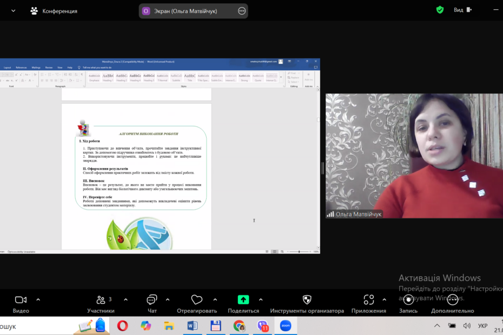503x335 pixels.
Task: Click the Word account profile picture
Action: pyautogui.click(x=281, y=62)
